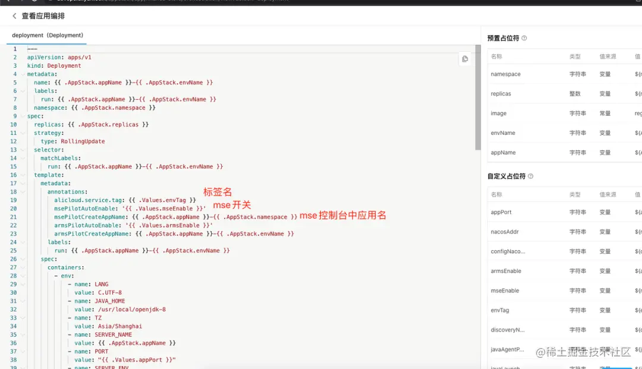This screenshot has width=642, height=369.
Task: Collapse the pod spec at line 26
Action: (x=23, y=259)
